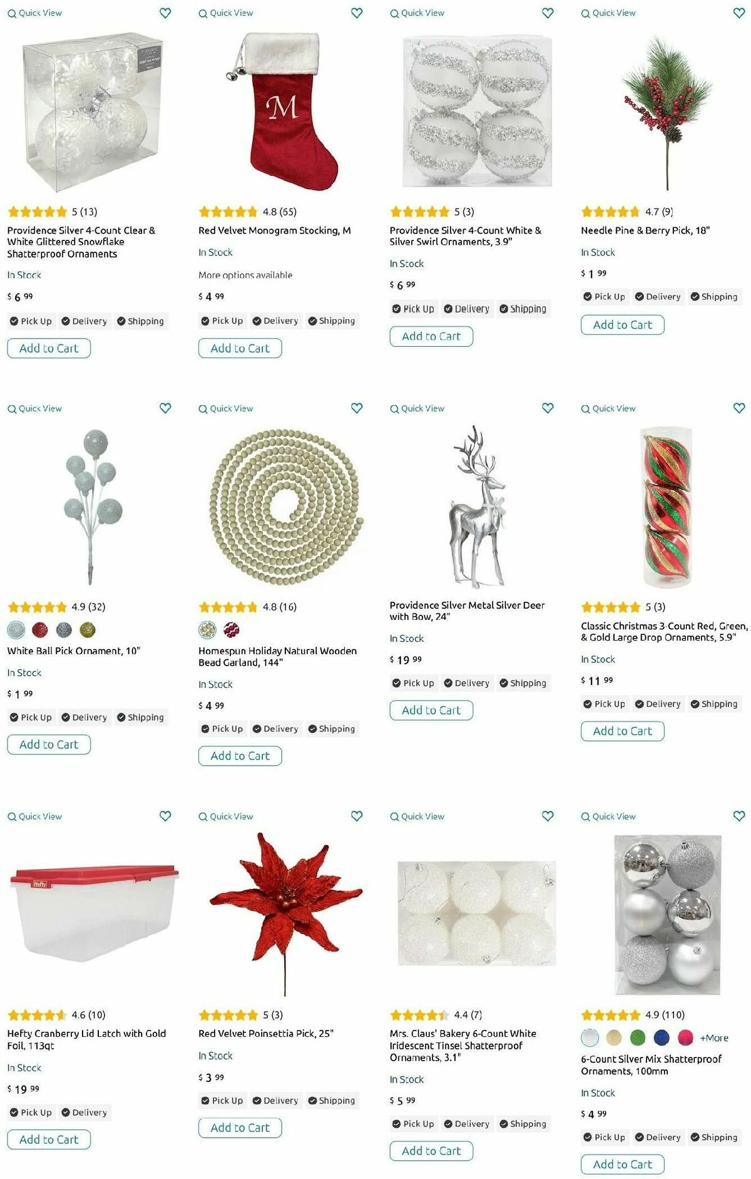Favorite the 6-Count Silver Mix Ornaments
Image resolution: width=751 pixels, height=1179 pixels.
[x=739, y=816]
